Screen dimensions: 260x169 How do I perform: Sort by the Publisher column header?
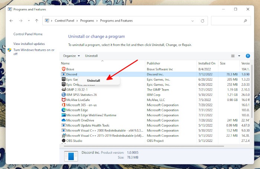click(171, 63)
